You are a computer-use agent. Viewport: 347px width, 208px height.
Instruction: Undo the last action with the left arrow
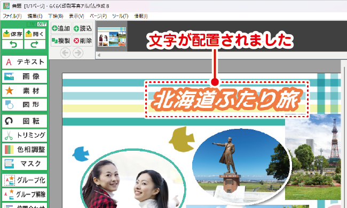click(x=13, y=44)
